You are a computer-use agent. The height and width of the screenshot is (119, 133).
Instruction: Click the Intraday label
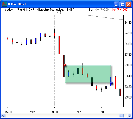click(8, 10)
